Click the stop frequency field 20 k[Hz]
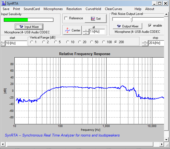Image resolution: width=170 pixels, height=149 pixels. pos(156,43)
